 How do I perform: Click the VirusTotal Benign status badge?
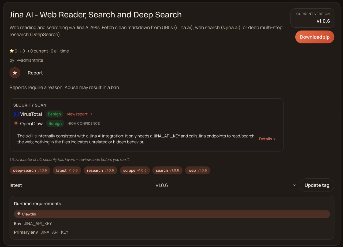[54, 114]
